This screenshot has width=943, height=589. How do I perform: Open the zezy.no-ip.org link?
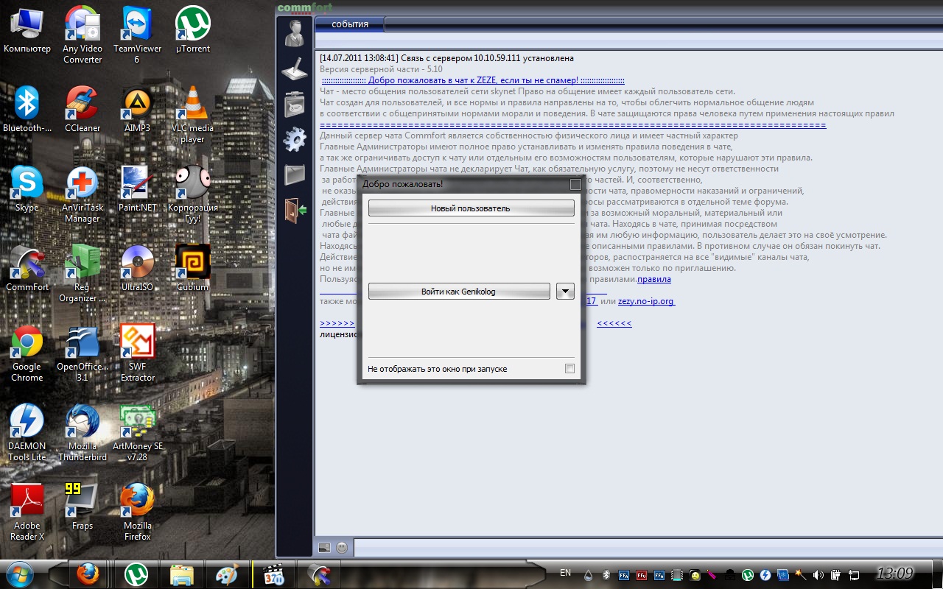click(646, 301)
